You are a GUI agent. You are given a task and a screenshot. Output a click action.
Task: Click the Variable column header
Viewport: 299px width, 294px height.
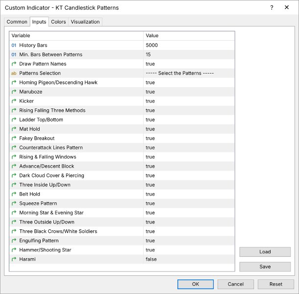tap(76, 36)
